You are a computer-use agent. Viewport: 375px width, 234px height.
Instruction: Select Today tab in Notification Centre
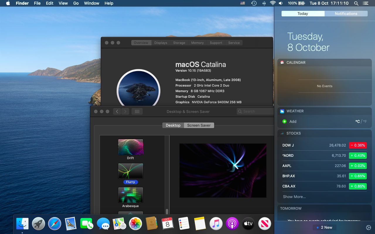click(303, 13)
